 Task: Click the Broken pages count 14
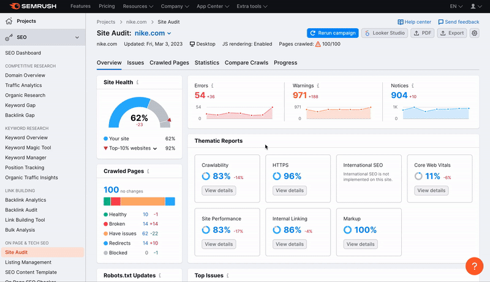pos(145,224)
